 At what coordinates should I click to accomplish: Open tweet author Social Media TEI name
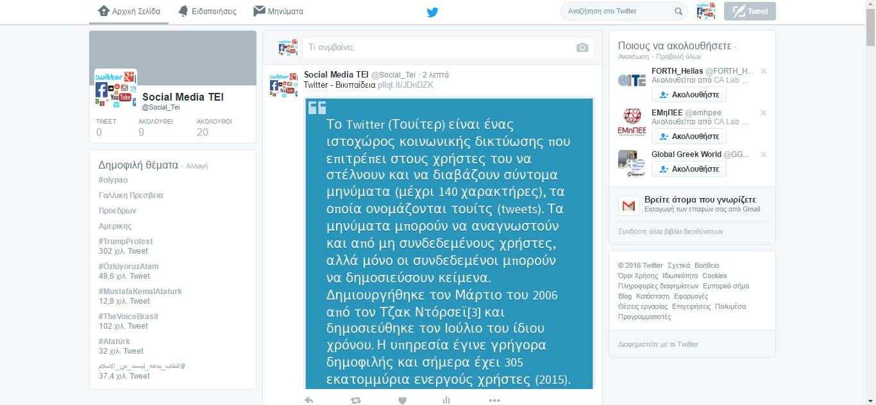[x=336, y=75]
